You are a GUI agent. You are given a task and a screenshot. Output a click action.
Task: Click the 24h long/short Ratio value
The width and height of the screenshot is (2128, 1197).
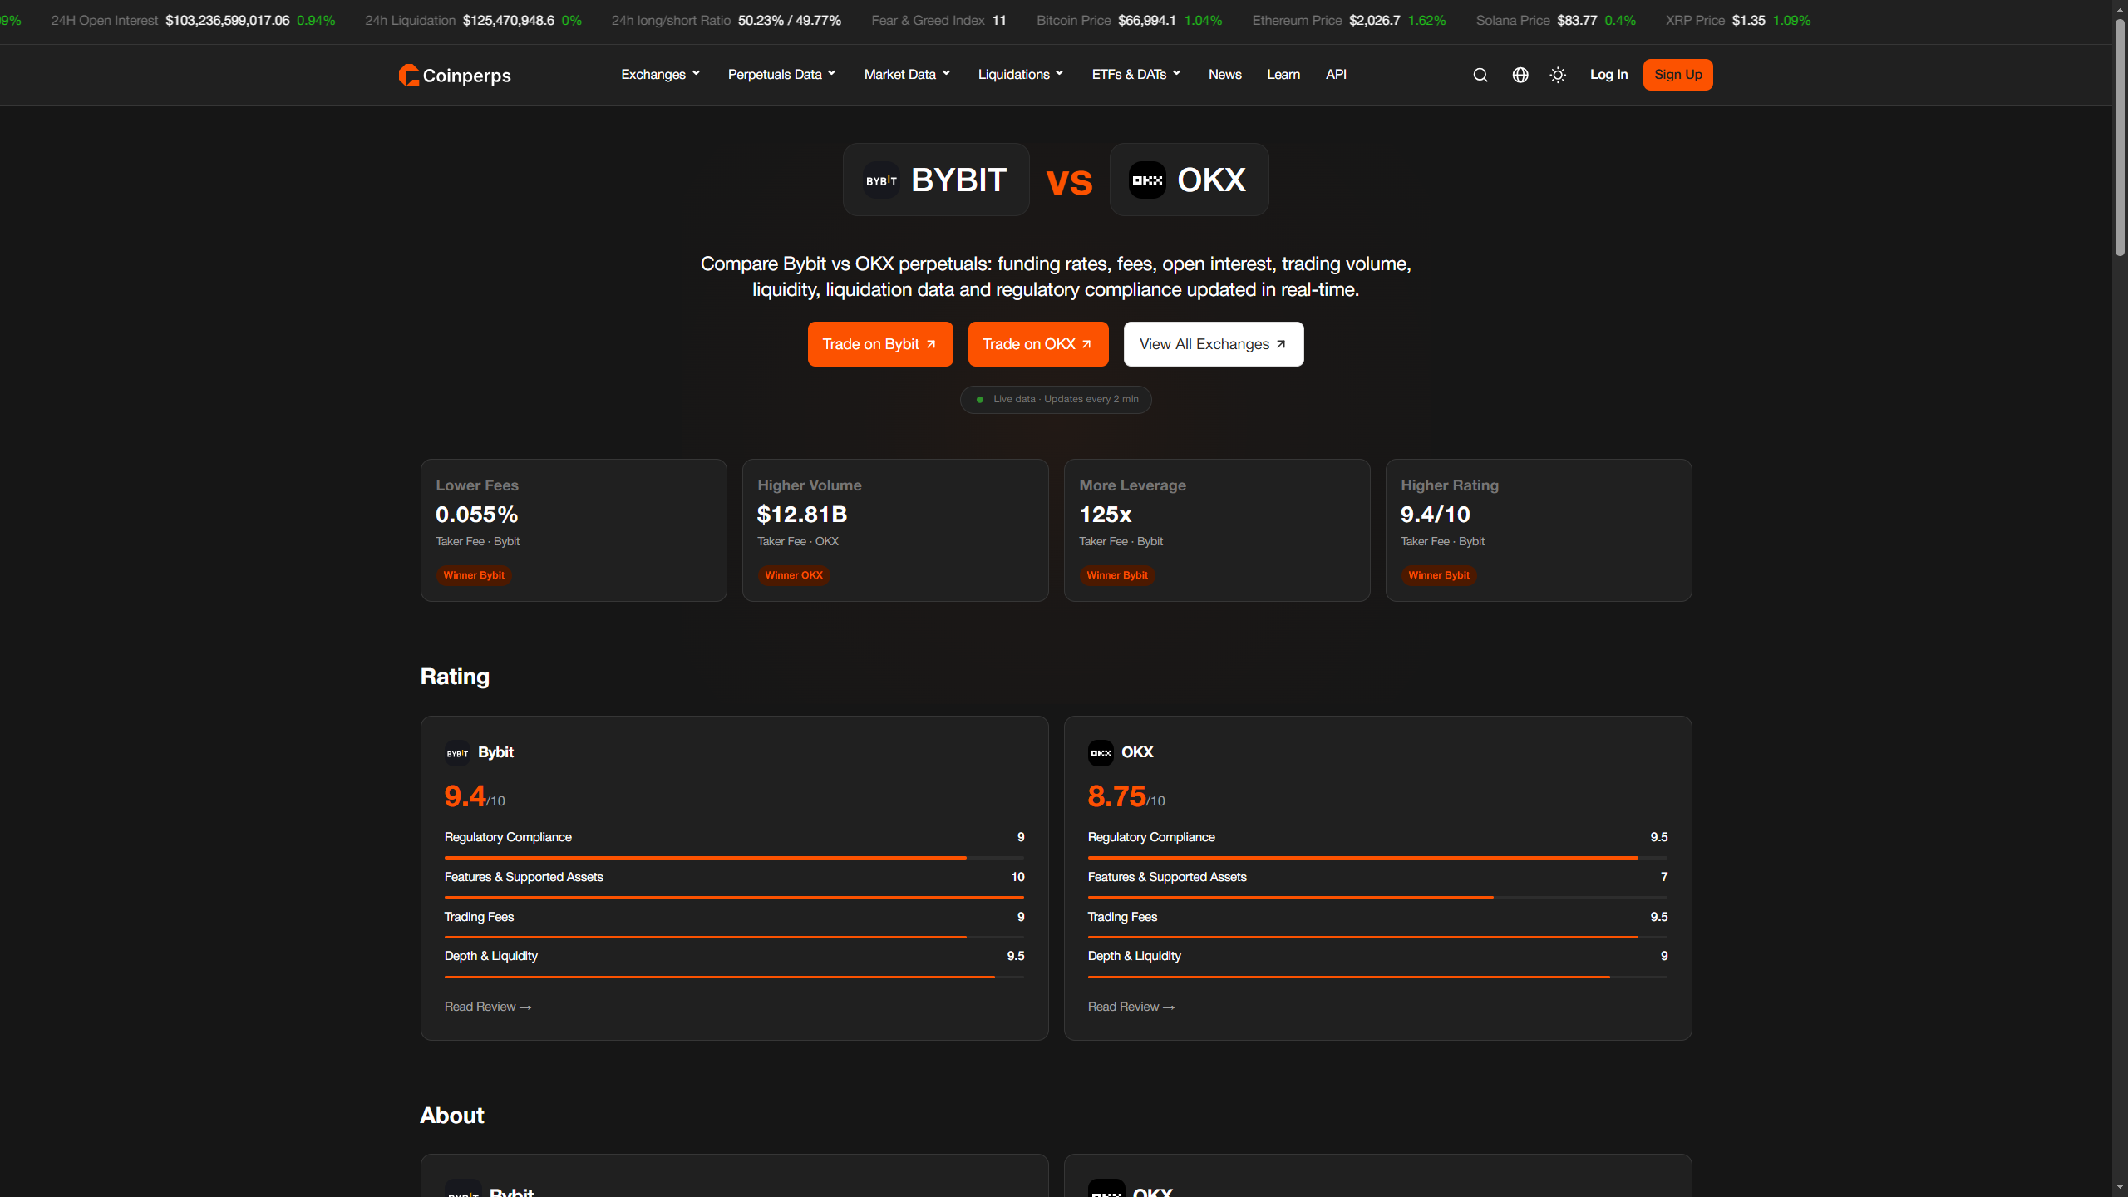point(790,21)
